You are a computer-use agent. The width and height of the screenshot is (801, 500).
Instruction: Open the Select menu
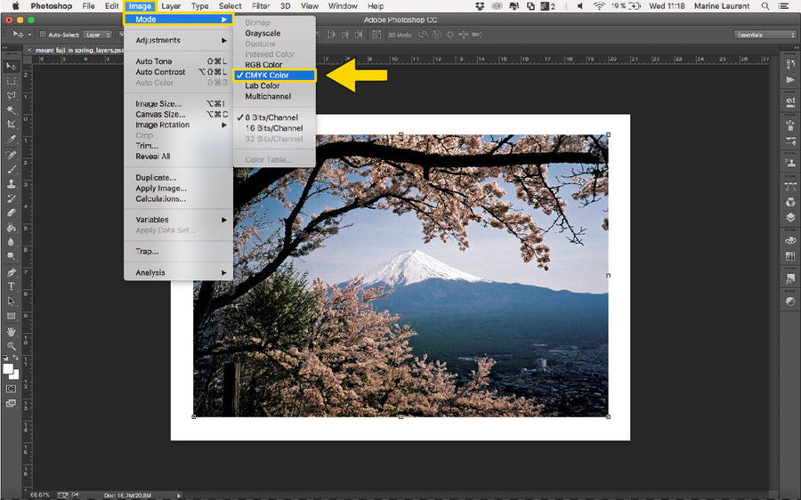coord(230,6)
